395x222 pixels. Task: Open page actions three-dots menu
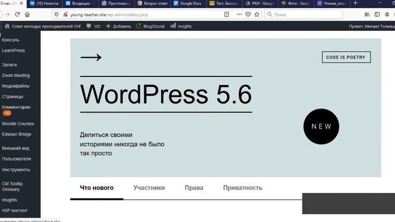[x=239, y=14]
